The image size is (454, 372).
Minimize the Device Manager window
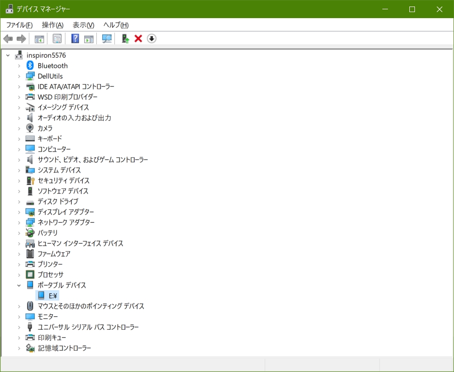pos(385,9)
